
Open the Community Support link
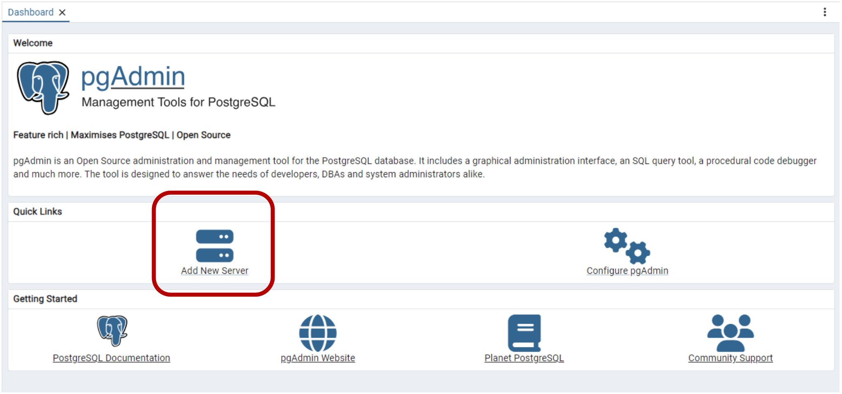731,358
